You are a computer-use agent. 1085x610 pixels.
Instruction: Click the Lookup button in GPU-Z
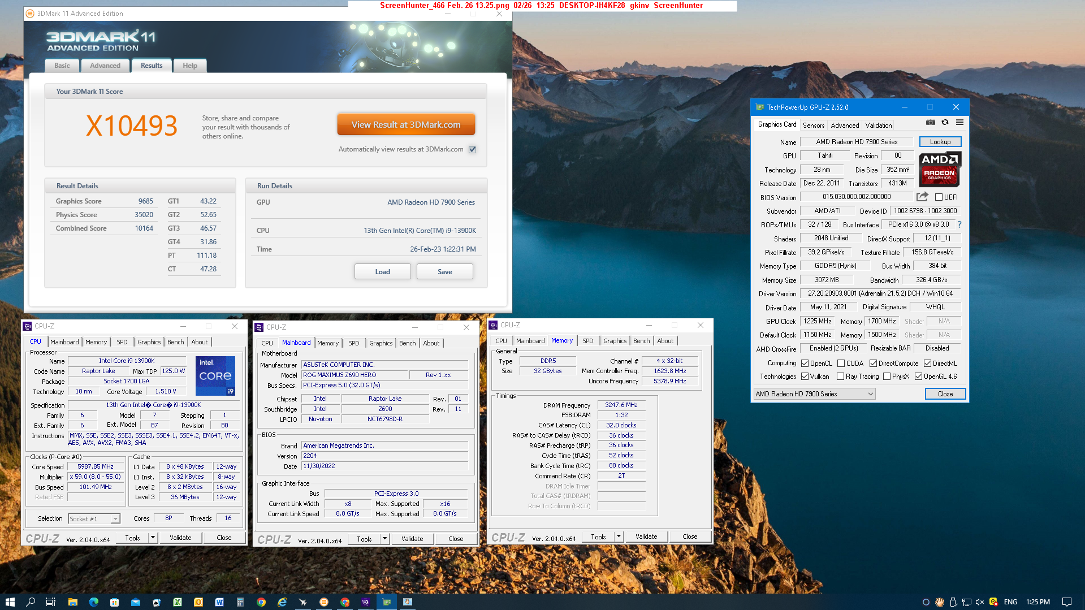click(940, 142)
